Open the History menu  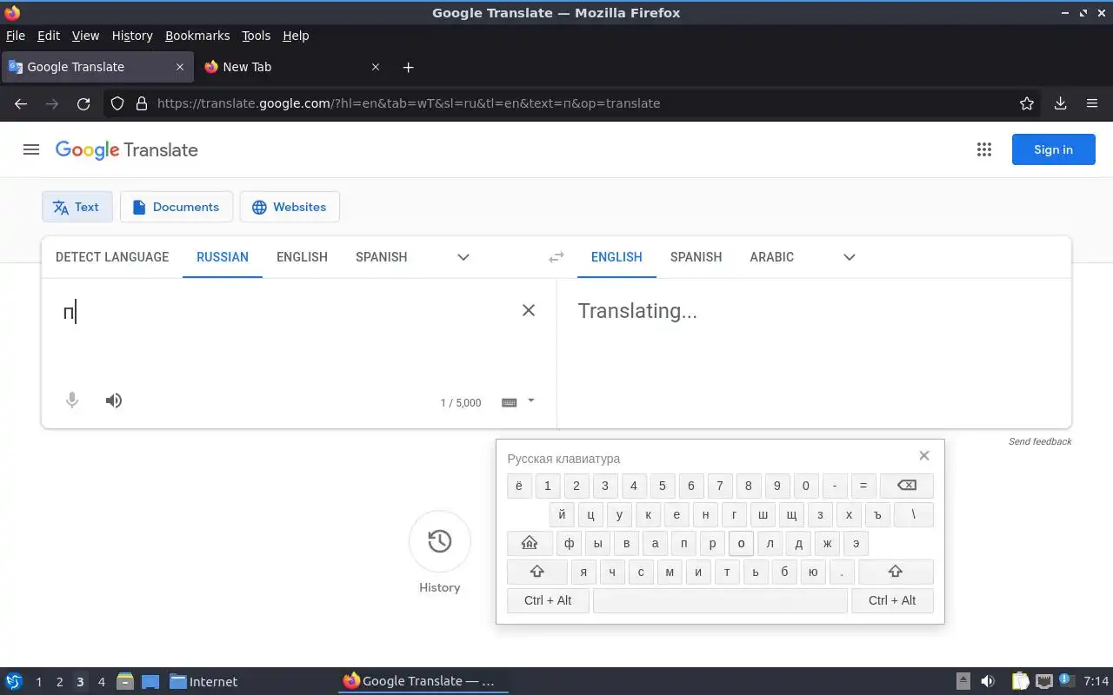click(x=132, y=36)
